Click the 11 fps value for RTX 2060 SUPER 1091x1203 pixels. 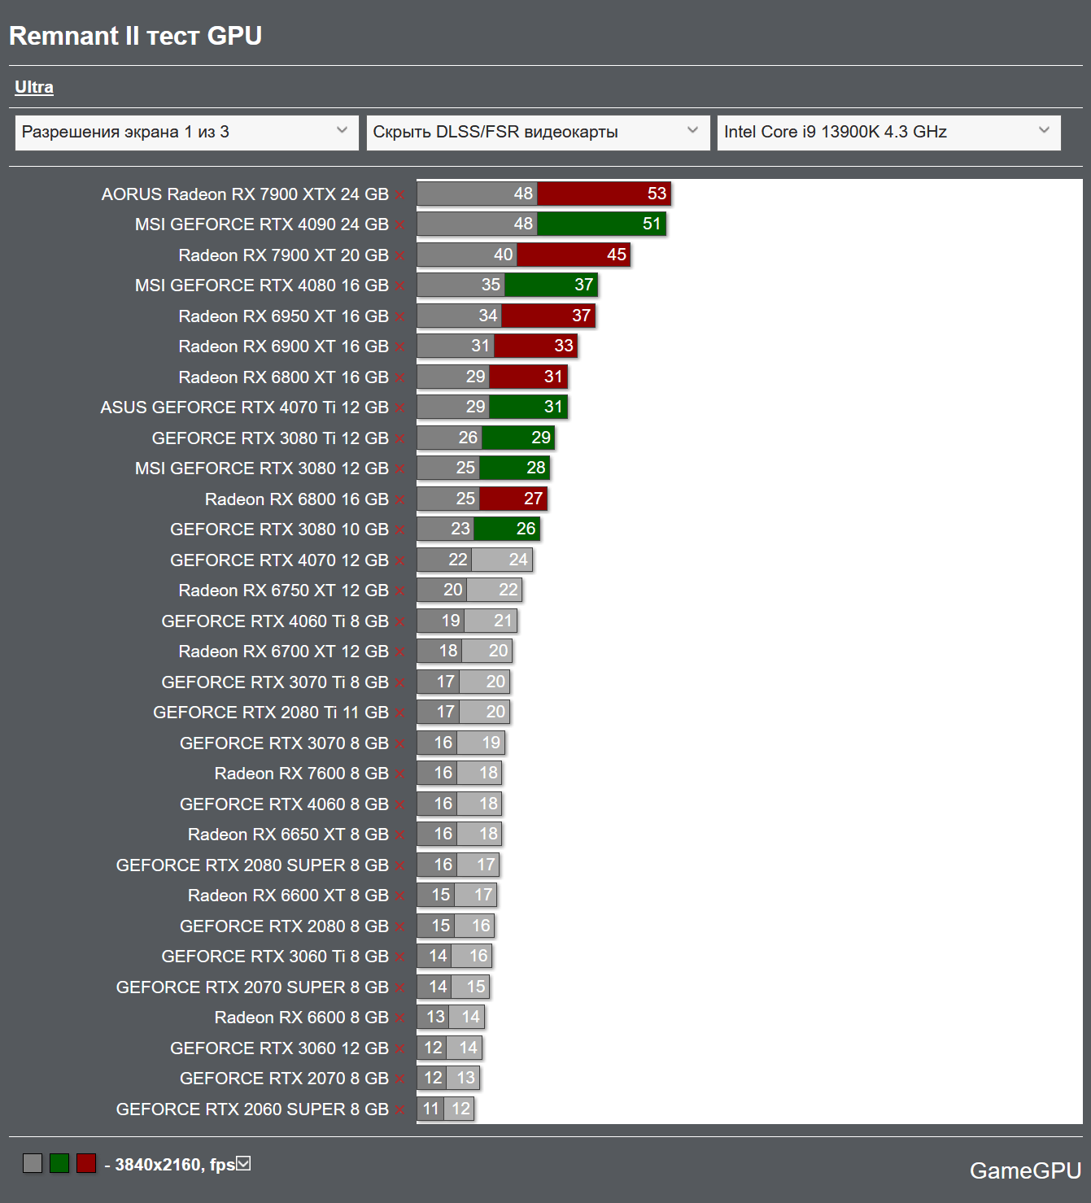coord(431,1109)
